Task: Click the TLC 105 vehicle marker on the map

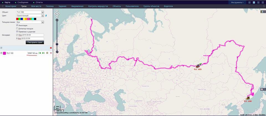Action: point(198,66)
